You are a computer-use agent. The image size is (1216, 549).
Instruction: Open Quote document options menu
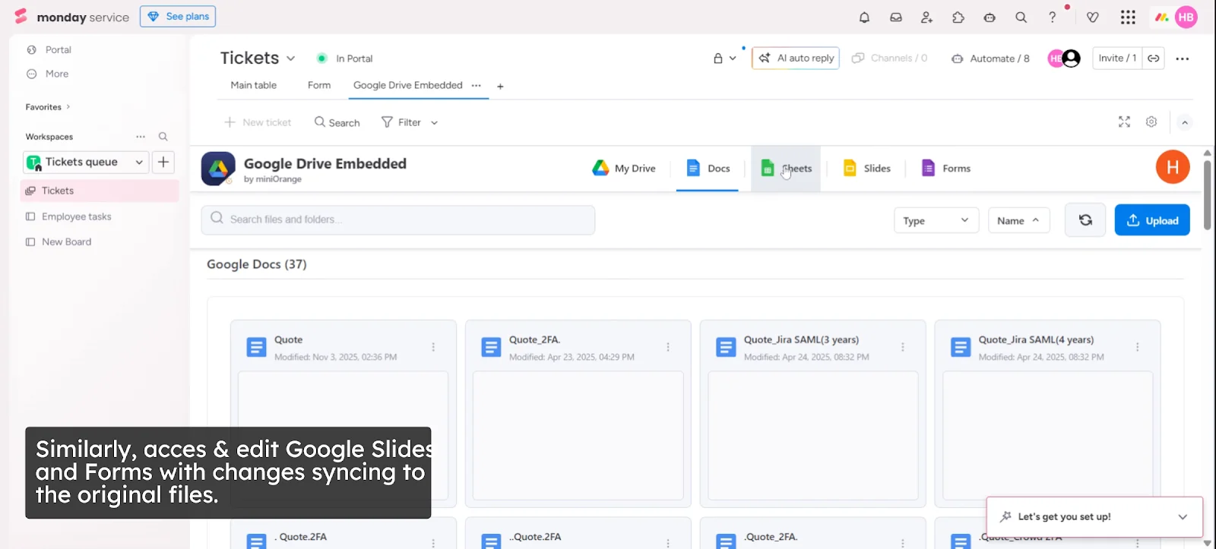coord(433,347)
